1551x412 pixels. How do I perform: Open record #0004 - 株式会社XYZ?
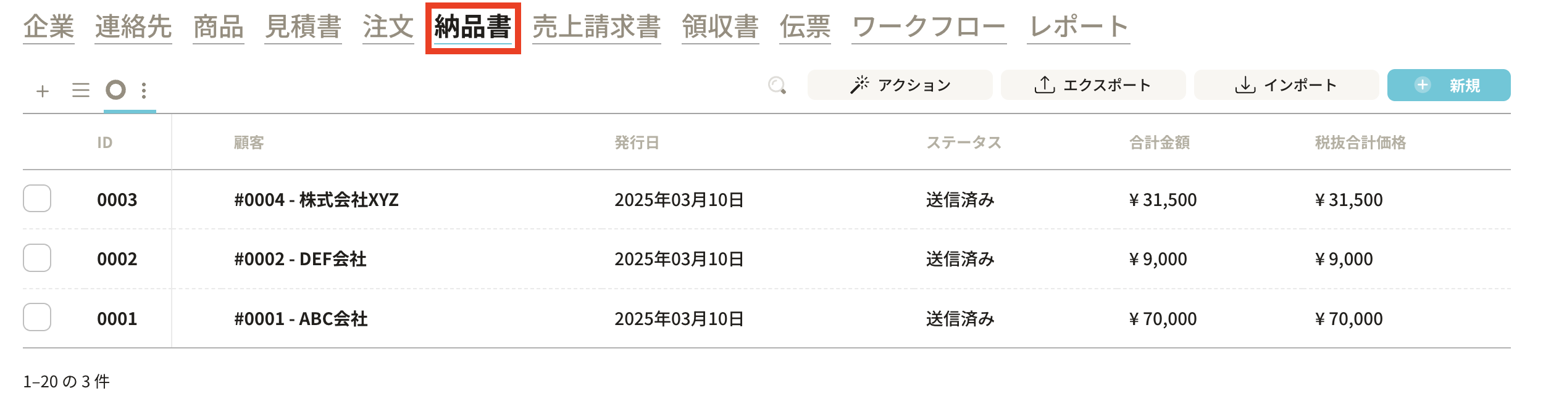[x=316, y=200]
